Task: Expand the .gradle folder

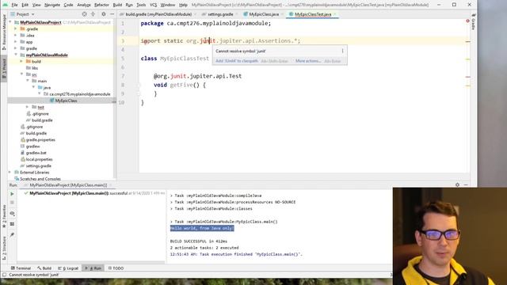Action: coord(16,28)
